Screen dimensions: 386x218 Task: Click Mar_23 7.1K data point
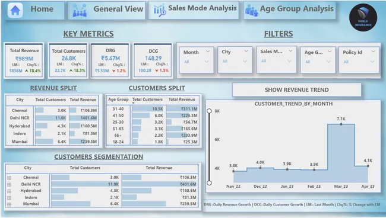click(x=341, y=124)
